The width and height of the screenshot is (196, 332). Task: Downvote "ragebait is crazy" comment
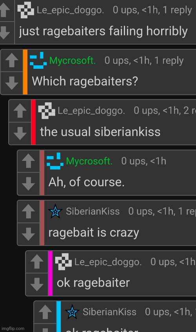pos(29,234)
